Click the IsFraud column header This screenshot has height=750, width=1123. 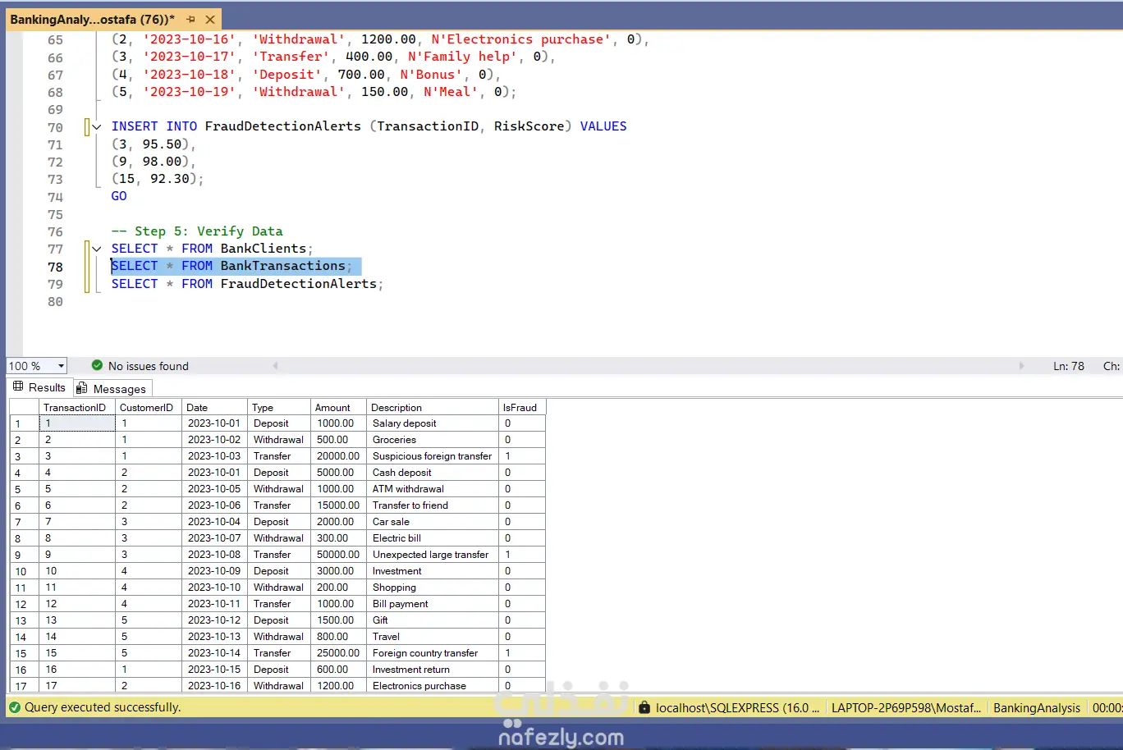click(x=520, y=408)
